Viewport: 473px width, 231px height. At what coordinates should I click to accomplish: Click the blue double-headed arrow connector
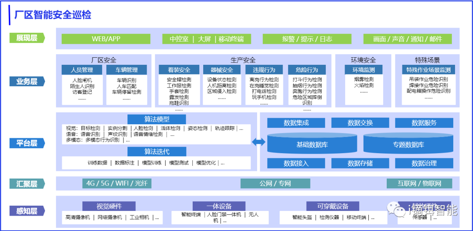[x=258, y=141]
